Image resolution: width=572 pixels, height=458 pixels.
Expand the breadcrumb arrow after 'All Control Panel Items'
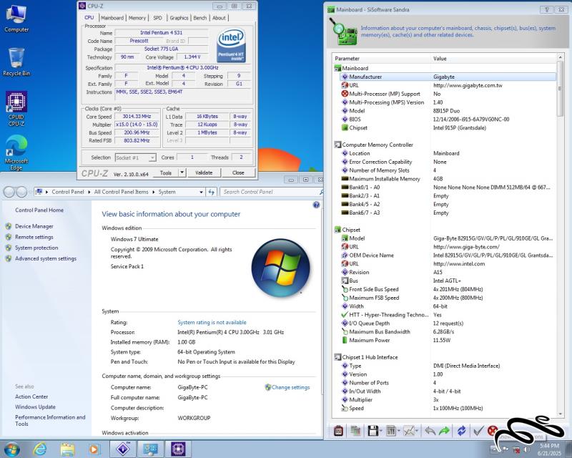[x=154, y=192]
